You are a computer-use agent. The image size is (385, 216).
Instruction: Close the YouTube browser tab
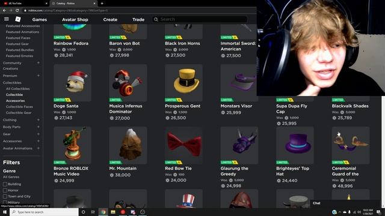tap(46, 4)
